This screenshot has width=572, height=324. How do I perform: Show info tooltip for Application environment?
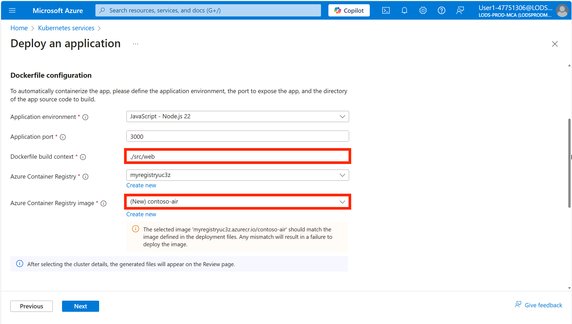(x=85, y=117)
